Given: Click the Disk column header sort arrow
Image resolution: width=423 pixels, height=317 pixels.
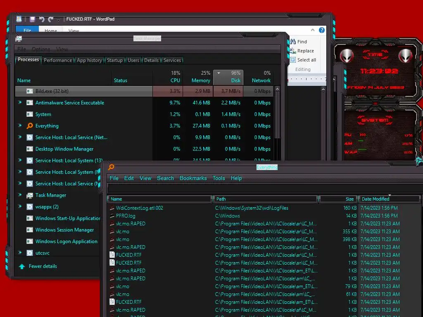Looking at the screenshot, I should click(219, 73).
